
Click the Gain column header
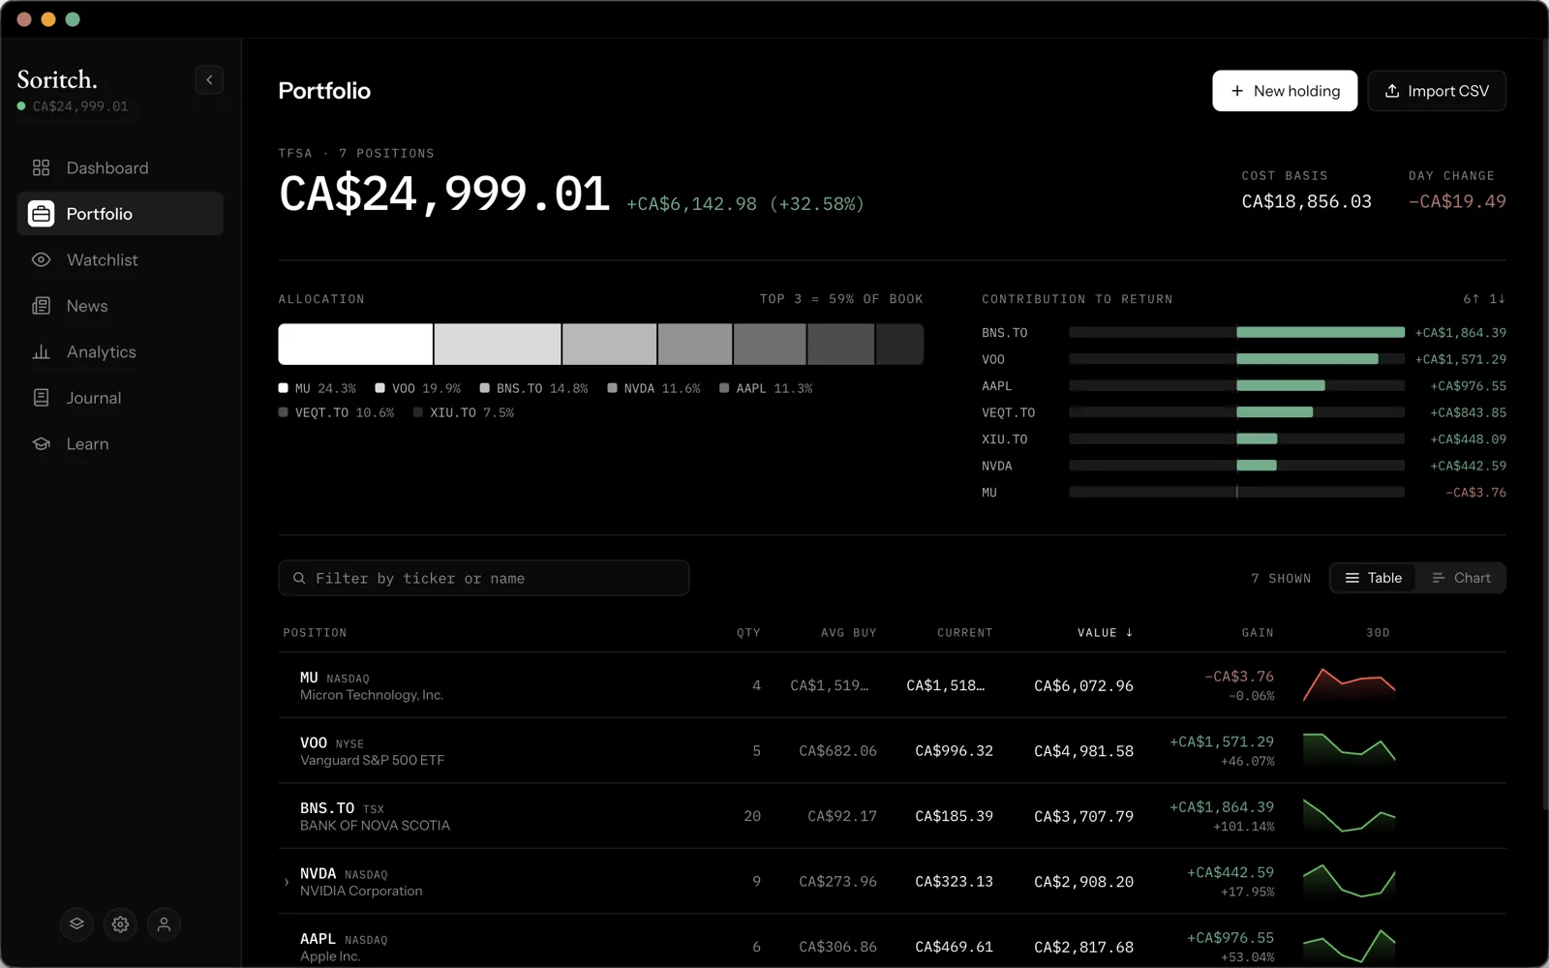coord(1258,632)
